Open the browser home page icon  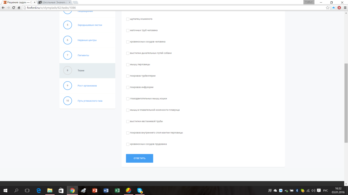click(19, 8)
